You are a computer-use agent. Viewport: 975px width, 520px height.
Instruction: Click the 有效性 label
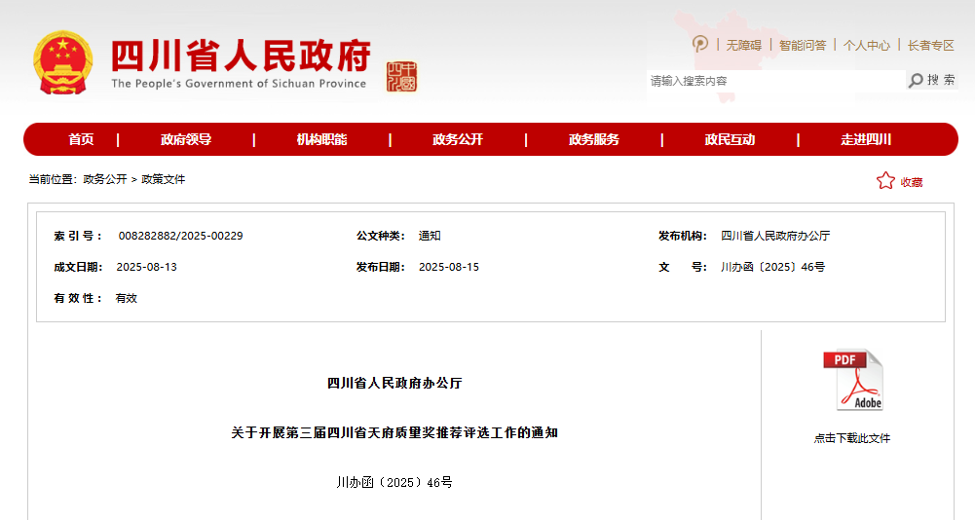tap(78, 298)
